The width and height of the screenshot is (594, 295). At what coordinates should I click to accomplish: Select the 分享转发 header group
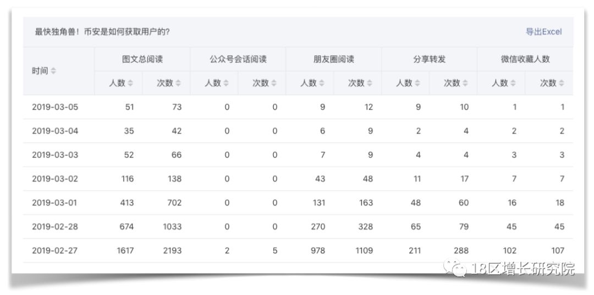pyautogui.click(x=429, y=59)
